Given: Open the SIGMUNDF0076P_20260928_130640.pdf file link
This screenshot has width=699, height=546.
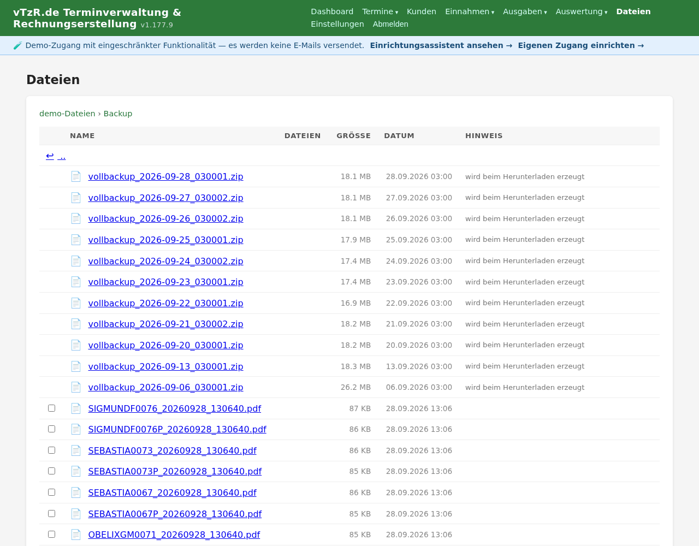Looking at the screenshot, I should [x=177, y=429].
